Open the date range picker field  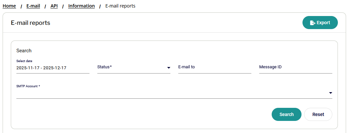point(52,68)
